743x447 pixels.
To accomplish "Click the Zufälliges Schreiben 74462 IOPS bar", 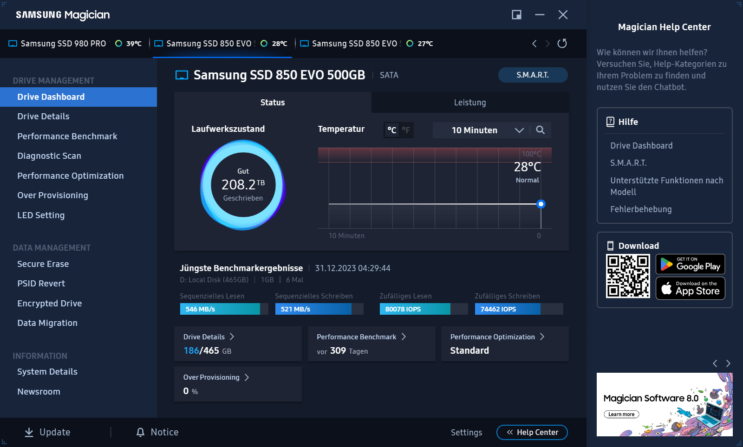I will click(519, 309).
